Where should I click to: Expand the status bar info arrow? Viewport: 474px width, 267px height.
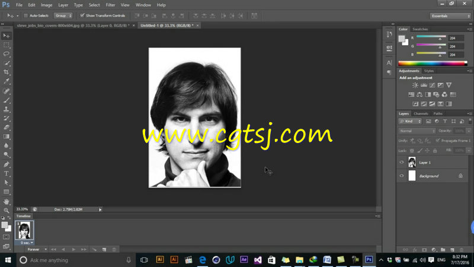pos(100,209)
